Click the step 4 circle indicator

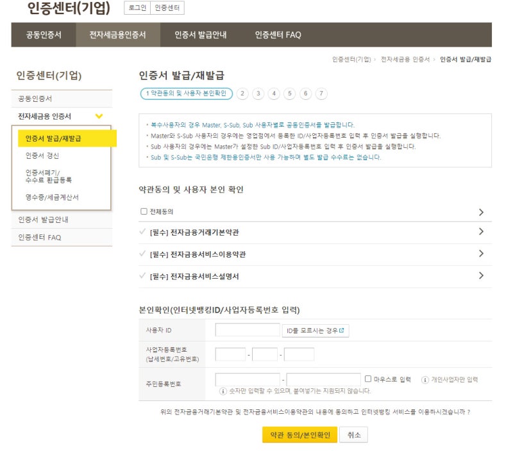pos(274,94)
